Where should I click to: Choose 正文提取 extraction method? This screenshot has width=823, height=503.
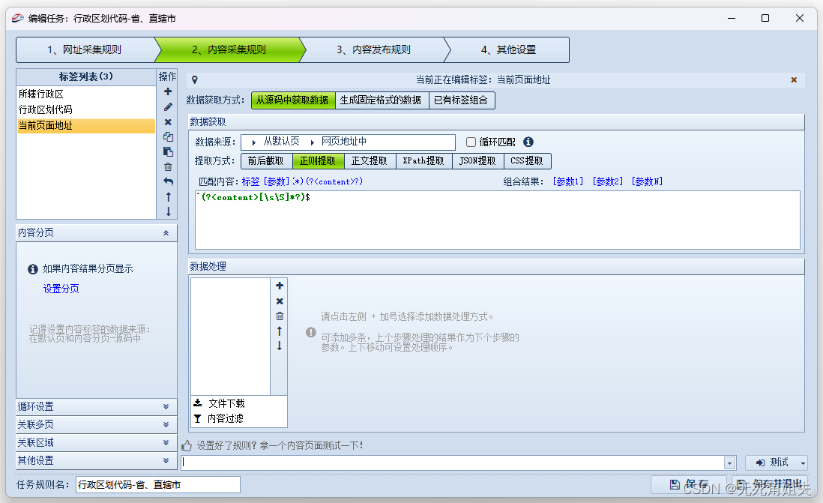(370, 160)
